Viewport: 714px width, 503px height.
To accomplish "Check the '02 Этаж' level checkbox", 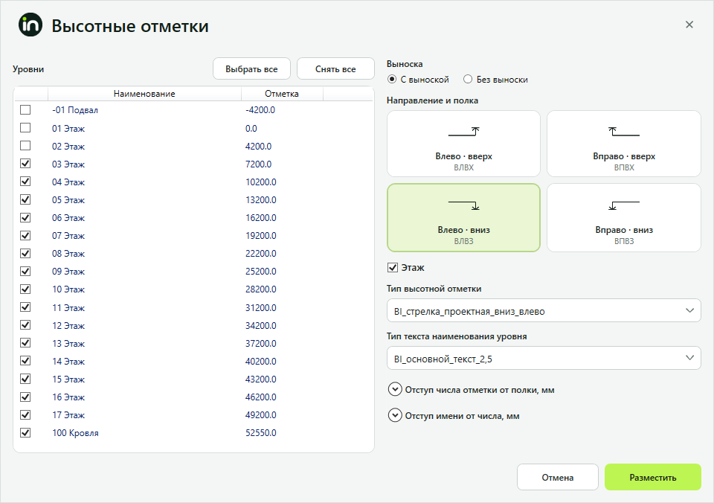I will 25,146.
